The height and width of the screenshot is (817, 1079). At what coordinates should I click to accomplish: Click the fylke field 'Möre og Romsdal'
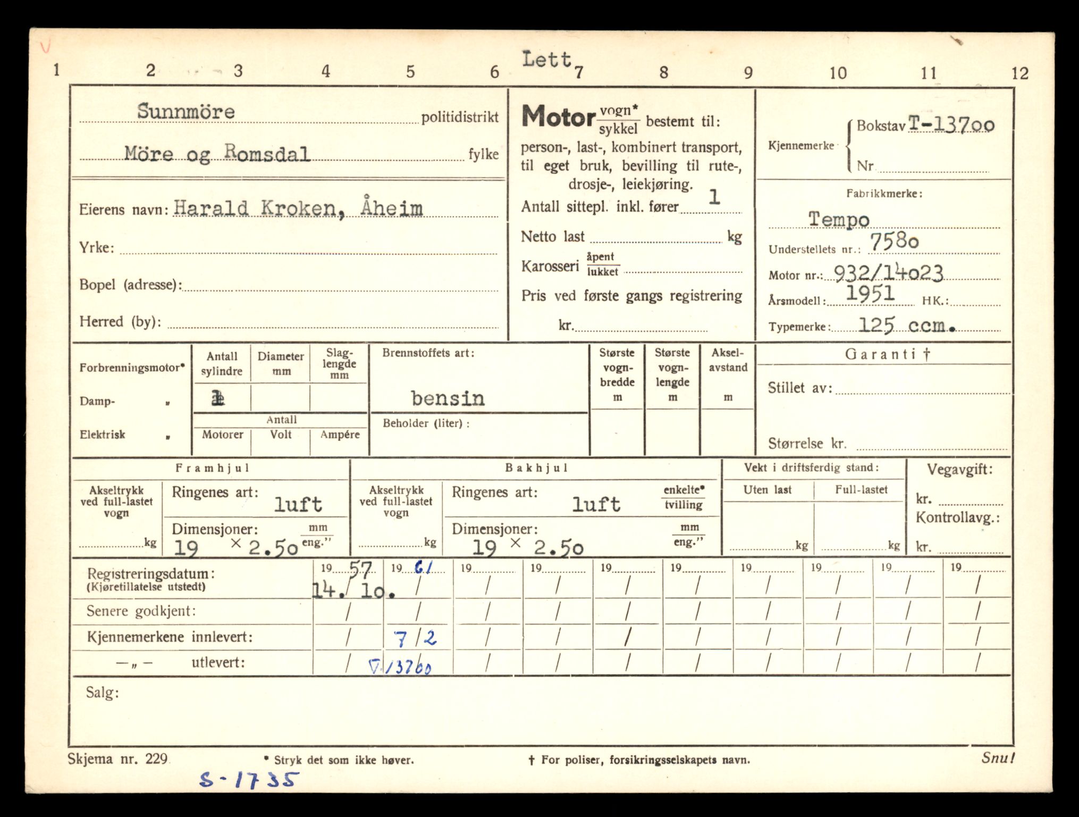pyautogui.click(x=217, y=154)
